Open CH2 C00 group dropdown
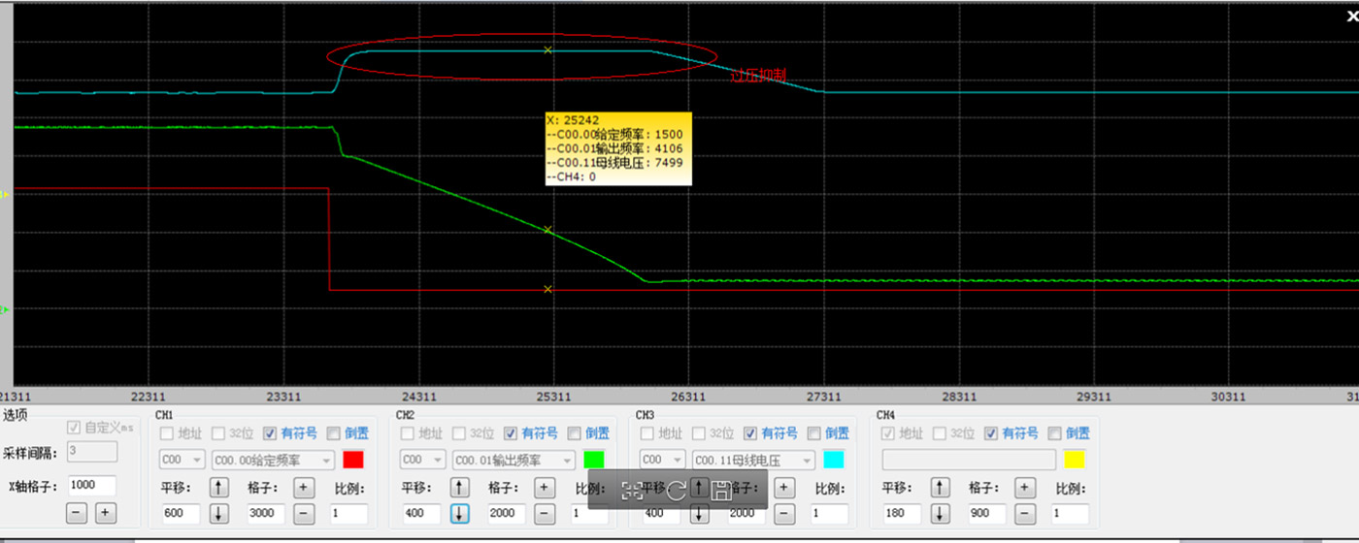Image resolution: width=1359 pixels, height=543 pixels. (x=422, y=460)
